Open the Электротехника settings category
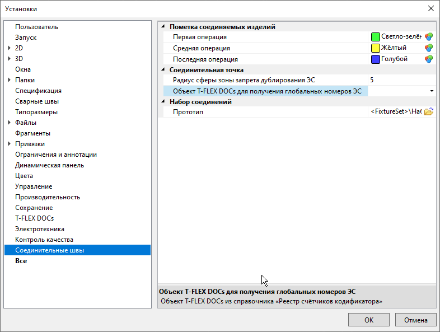Screen dimensions: 440x332 [40, 229]
